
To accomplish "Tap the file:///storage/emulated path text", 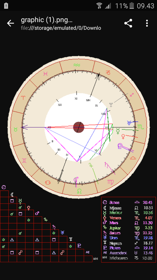I will point(61,28).
